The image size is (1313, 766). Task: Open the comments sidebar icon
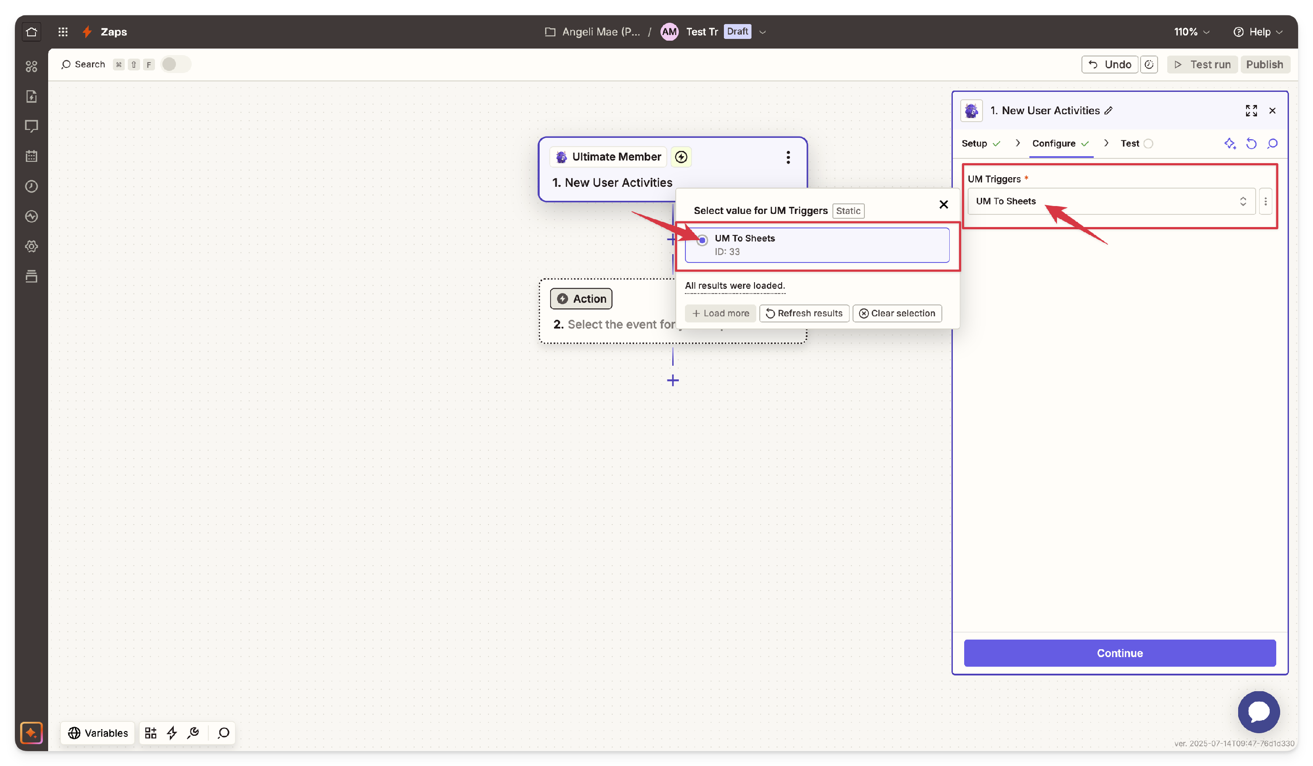(x=31, y=126)
